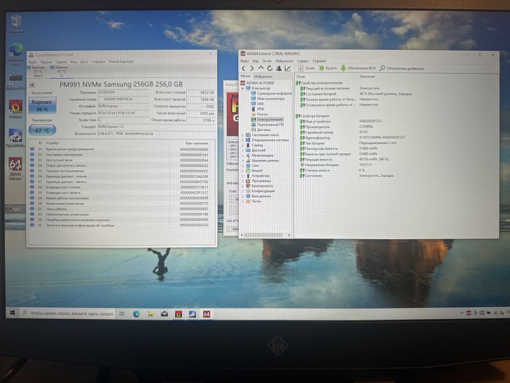510x383 pixels.
Task: Open Обновления драйверов in AIDA64
Action: tap(402, 68)
